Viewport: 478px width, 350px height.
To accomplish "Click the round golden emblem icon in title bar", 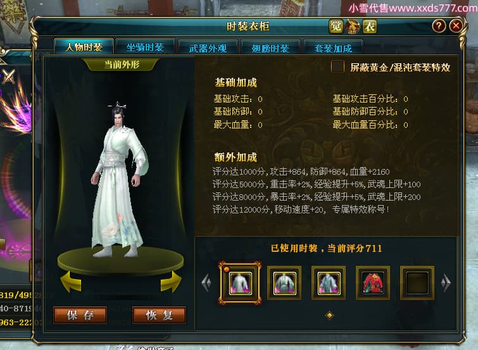I will click(353, 27).
